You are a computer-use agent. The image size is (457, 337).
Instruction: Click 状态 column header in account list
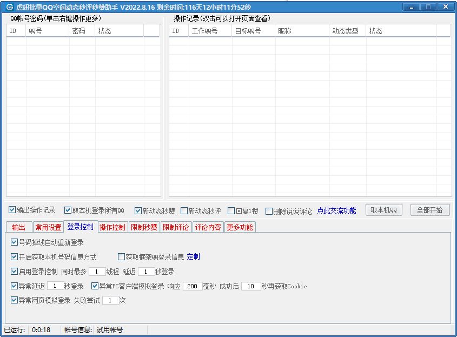pyautogui.click(x=120, y=31)
